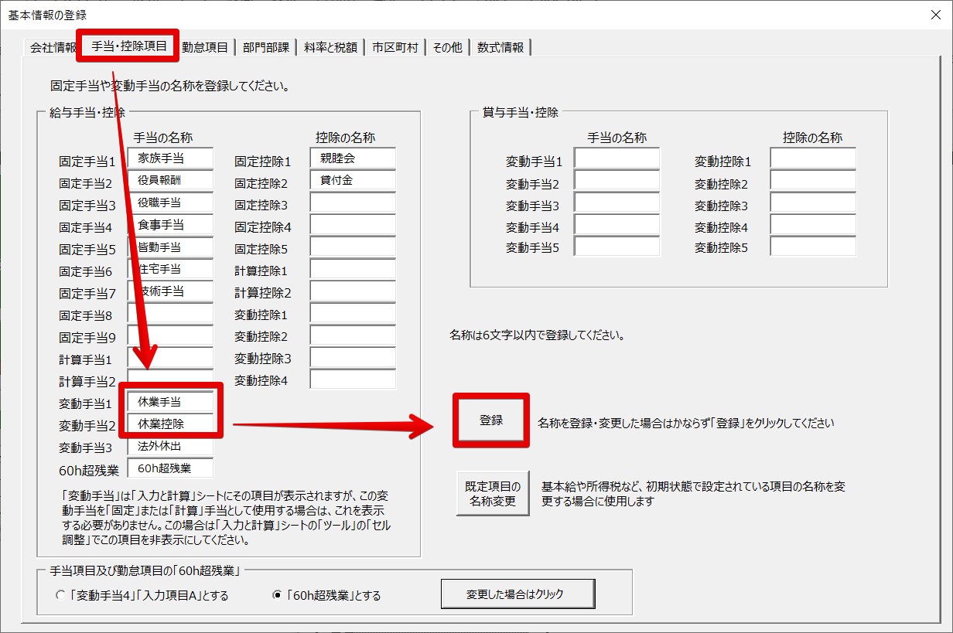Switch to the 会社情報 tab
The height and width of the screenshot is (633, 953).
(x=52, y=47)
